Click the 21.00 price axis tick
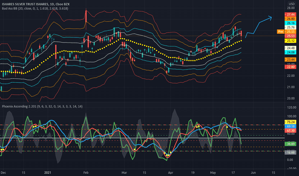This screenshot has height=176, width=299. (291, 87)
